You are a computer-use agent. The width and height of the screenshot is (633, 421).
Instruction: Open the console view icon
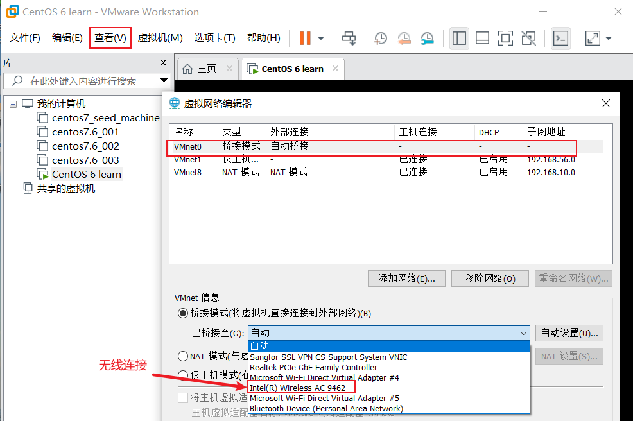[560, 39]
